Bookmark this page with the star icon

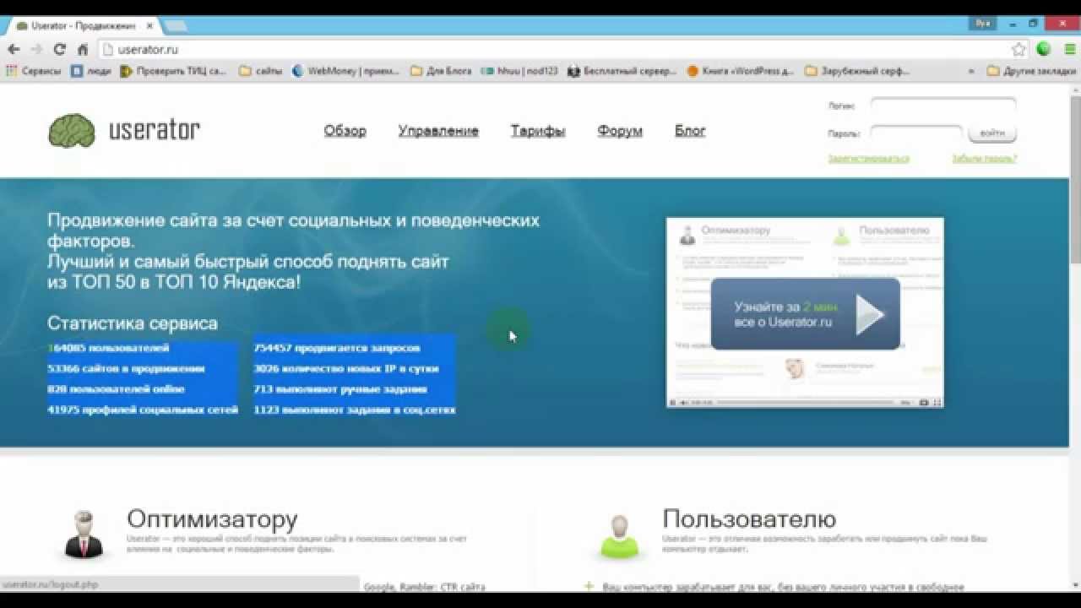pos(1019,50)
